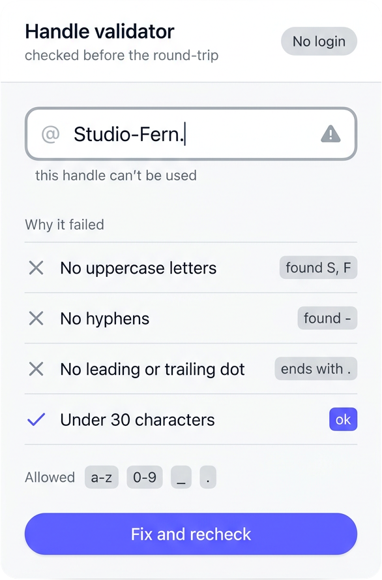Select the 'found S, F' tag

[318, 267]
